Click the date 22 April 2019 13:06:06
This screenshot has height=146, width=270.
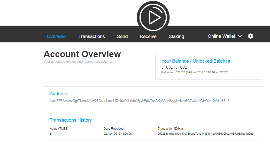pyautogui.click(x=118, y=134)
